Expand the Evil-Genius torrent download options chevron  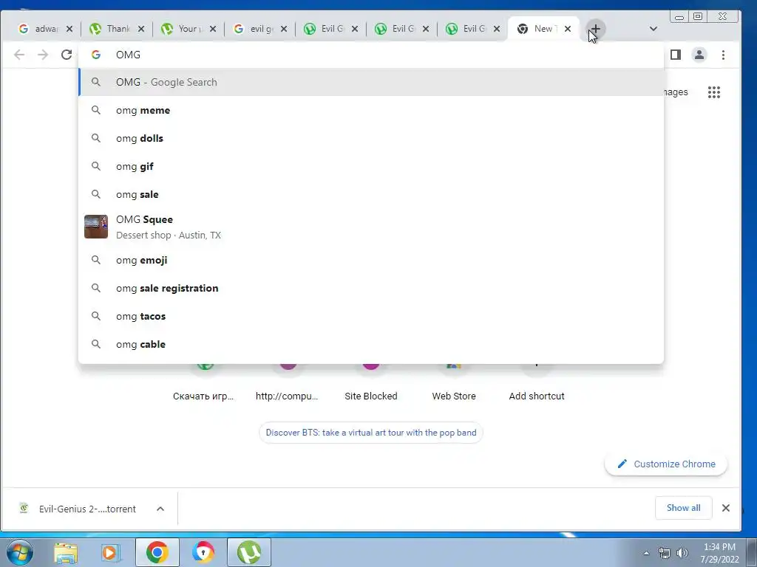160,509
